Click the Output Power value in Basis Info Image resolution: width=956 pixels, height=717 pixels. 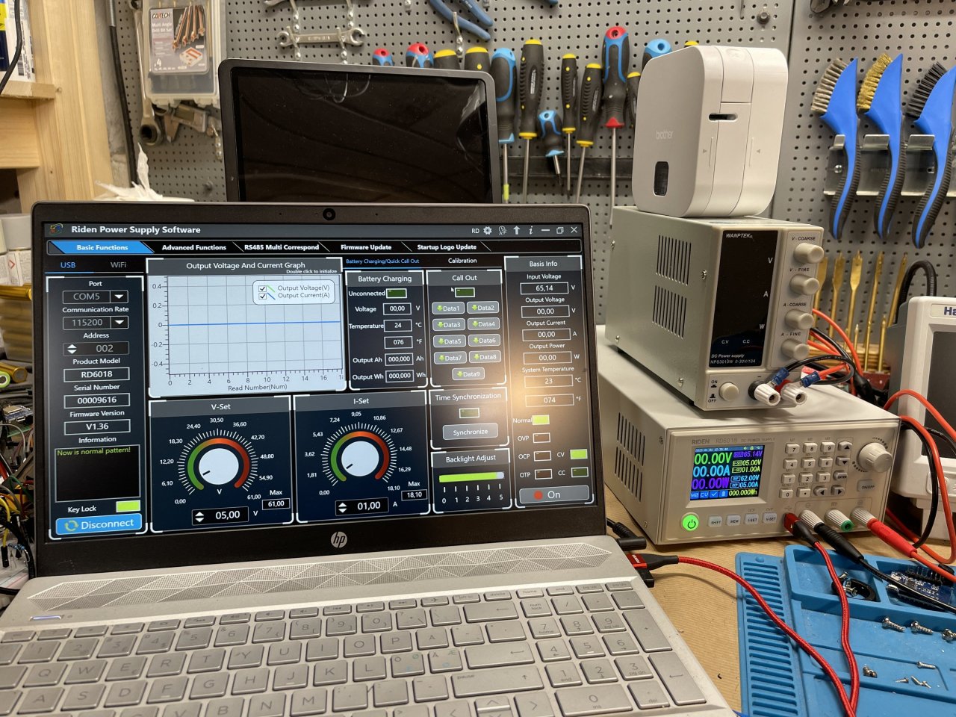[547, 358]
